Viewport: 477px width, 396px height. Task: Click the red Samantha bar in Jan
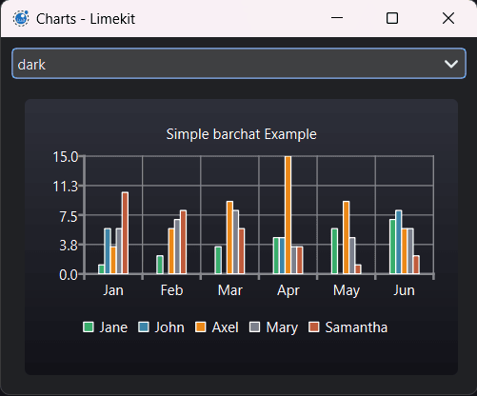(125, 233)
